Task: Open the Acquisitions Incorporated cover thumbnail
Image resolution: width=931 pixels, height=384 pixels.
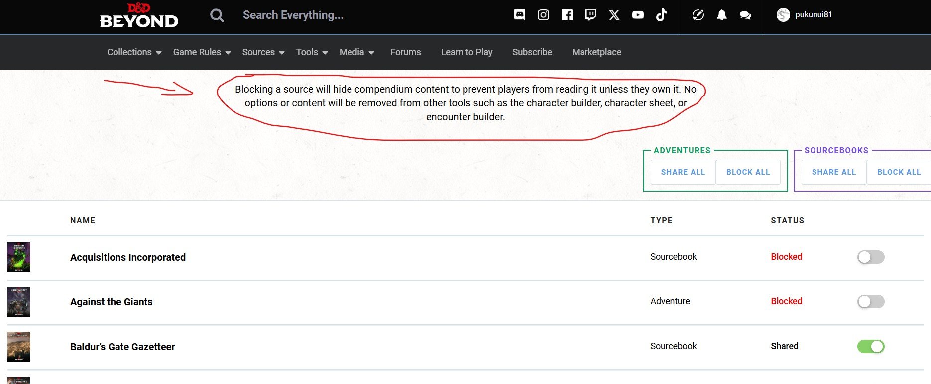Action: [19, 257]
